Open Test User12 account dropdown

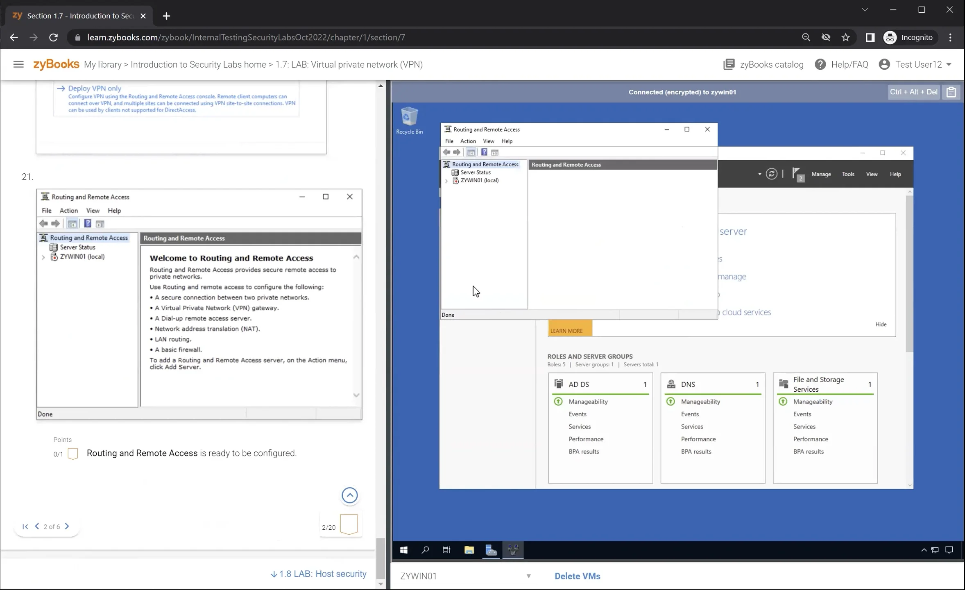point(915,64)
